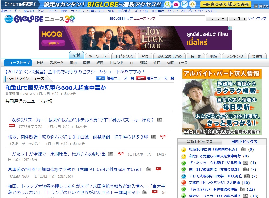The width and height of the screenshot is (269, 198).
Task: Click the news search text field
Action: 182,19
